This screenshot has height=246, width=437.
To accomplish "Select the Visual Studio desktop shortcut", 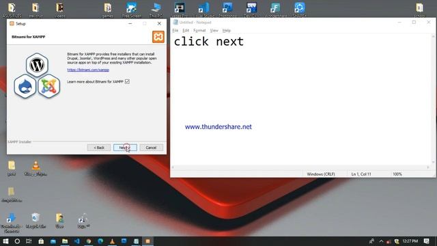I will coord(203,10).
